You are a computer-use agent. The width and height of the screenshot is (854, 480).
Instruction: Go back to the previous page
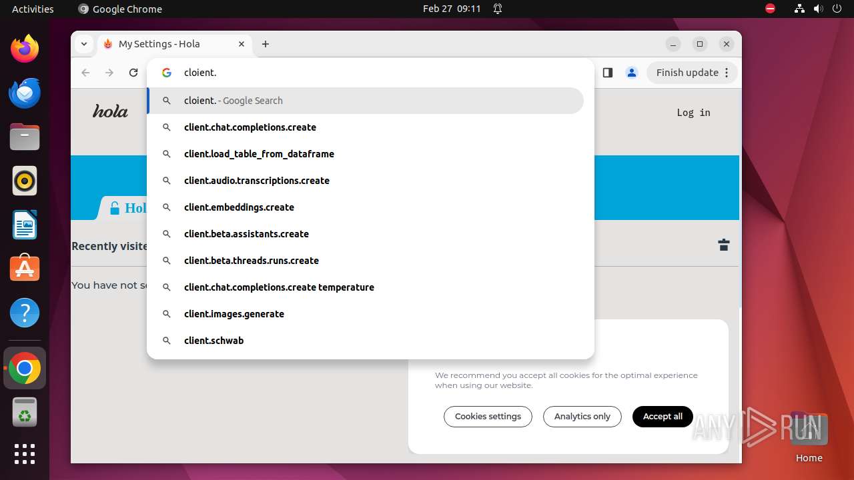coord(85,73)
